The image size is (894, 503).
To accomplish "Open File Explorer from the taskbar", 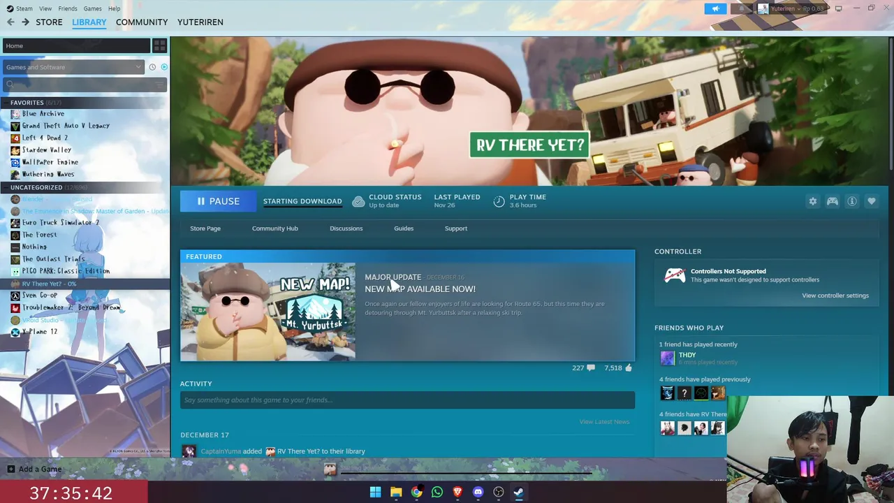I will (x=396, y=492).
